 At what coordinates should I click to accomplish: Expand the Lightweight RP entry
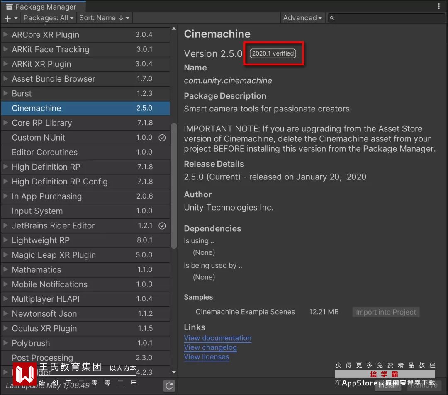pyautogui.click(x=5, y=240)
